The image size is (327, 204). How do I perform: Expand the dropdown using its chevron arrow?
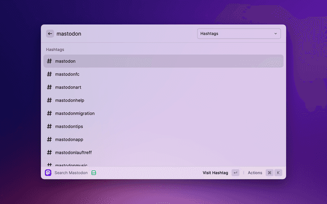(276, 34)
